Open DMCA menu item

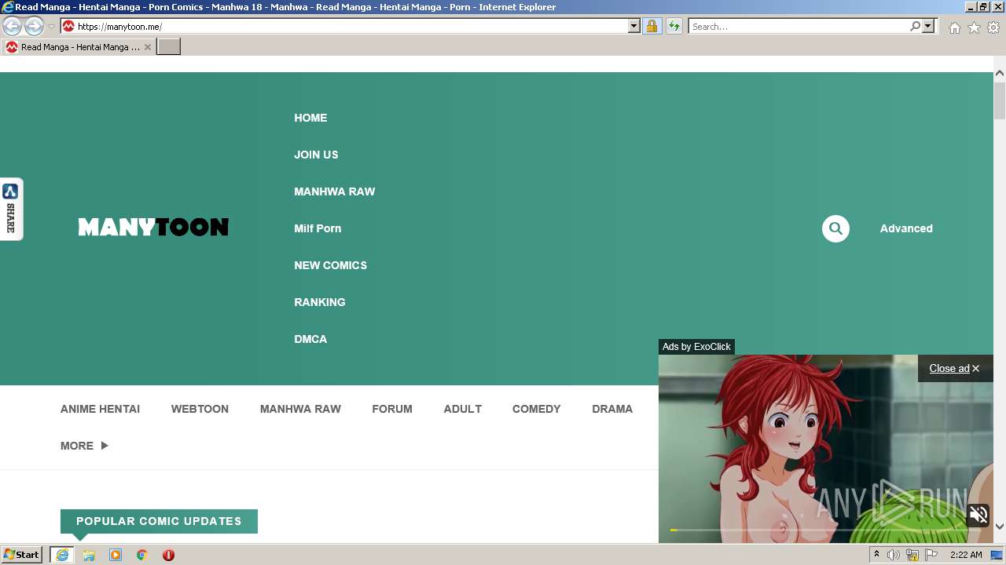(x=310, y=339)
